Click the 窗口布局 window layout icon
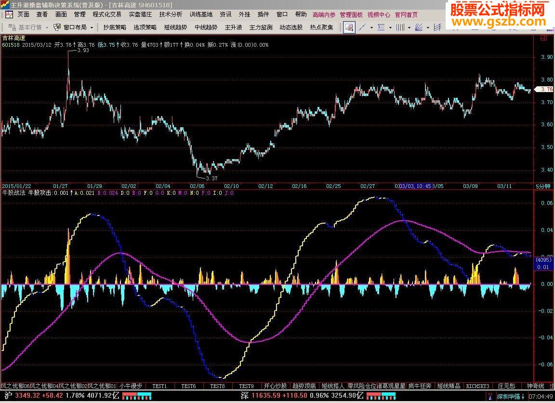 click(57, 28)
